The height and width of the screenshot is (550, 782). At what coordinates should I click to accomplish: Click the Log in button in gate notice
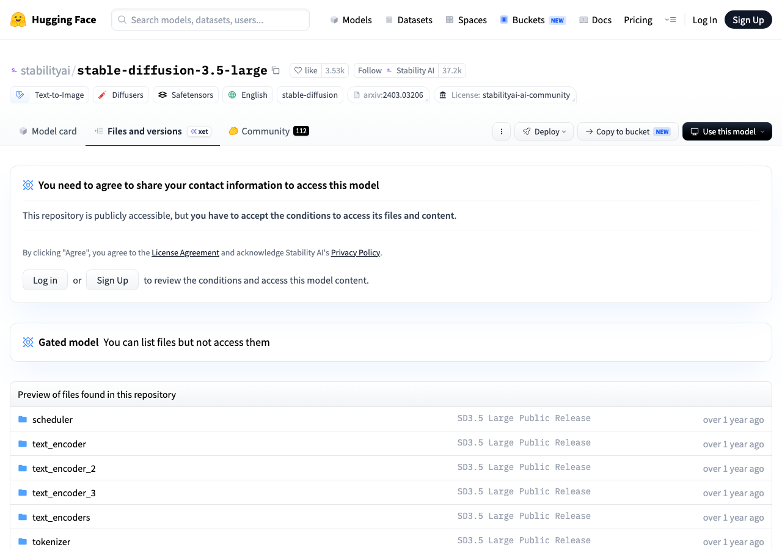(45, 280)
